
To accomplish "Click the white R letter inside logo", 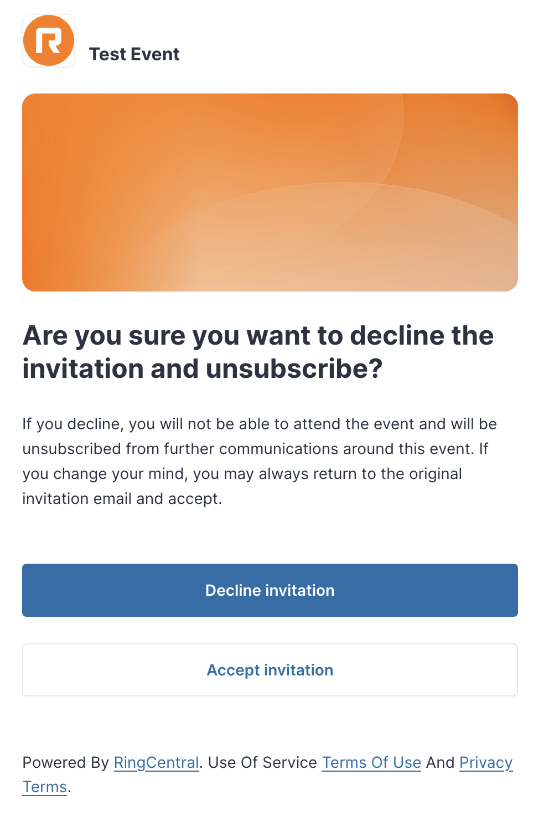I will [48, 41].
